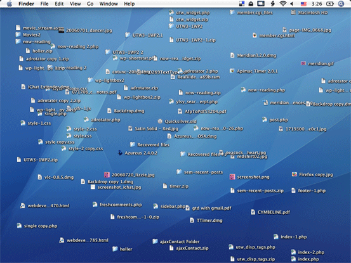Open the Edit menu

[x=59, y=4]
